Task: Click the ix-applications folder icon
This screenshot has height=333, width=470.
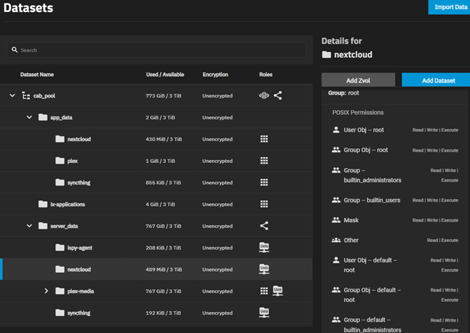Action: (x=43, y=205)
